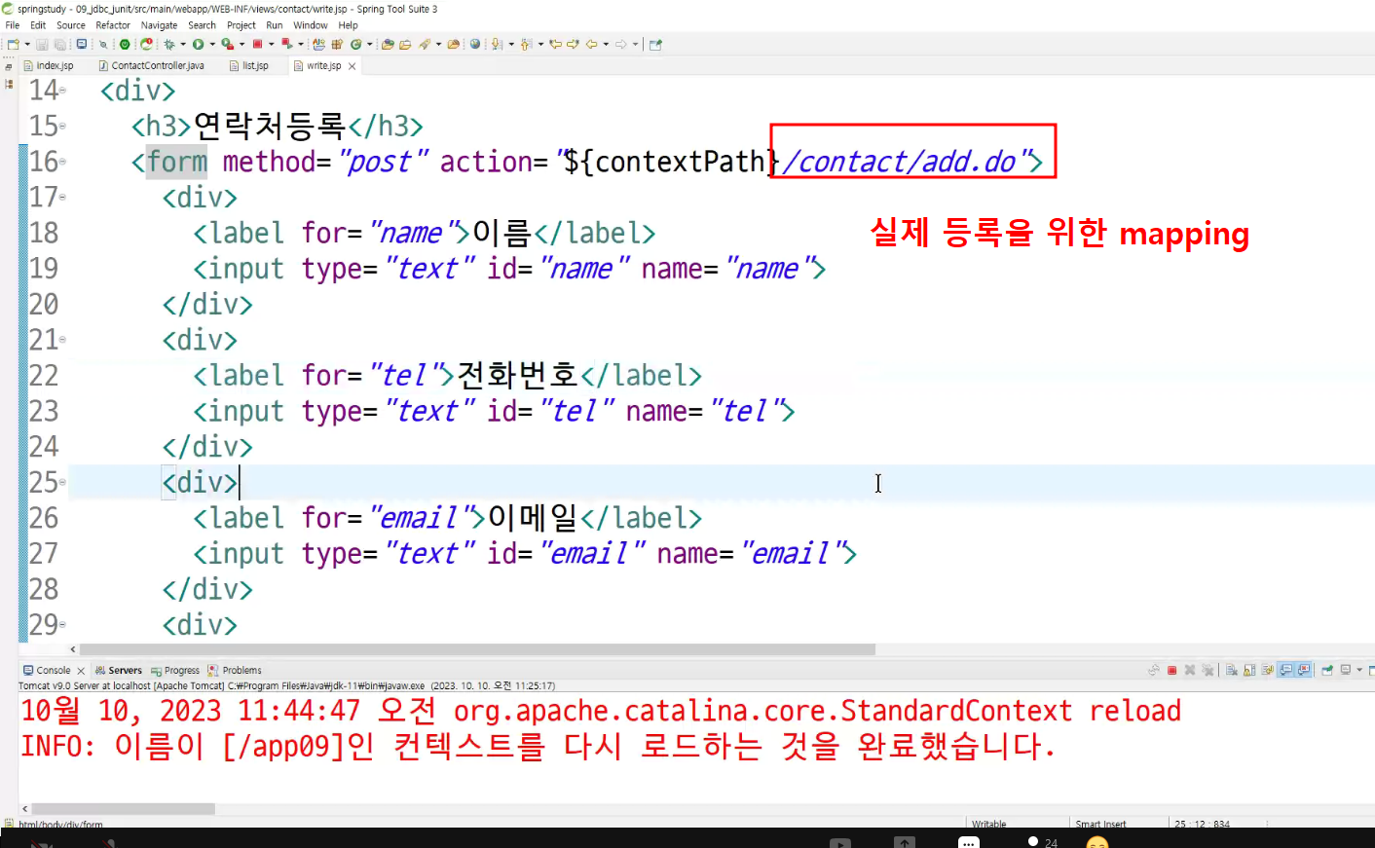Viewport: 1375px width, 848px height.
Task: Click the editor horizontal scrollbar
Action: [x=477, y=649]
